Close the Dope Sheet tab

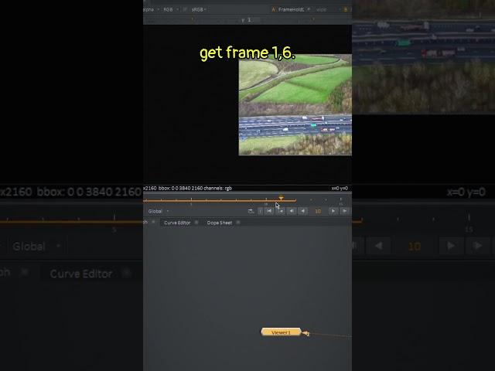click(238, 223)
